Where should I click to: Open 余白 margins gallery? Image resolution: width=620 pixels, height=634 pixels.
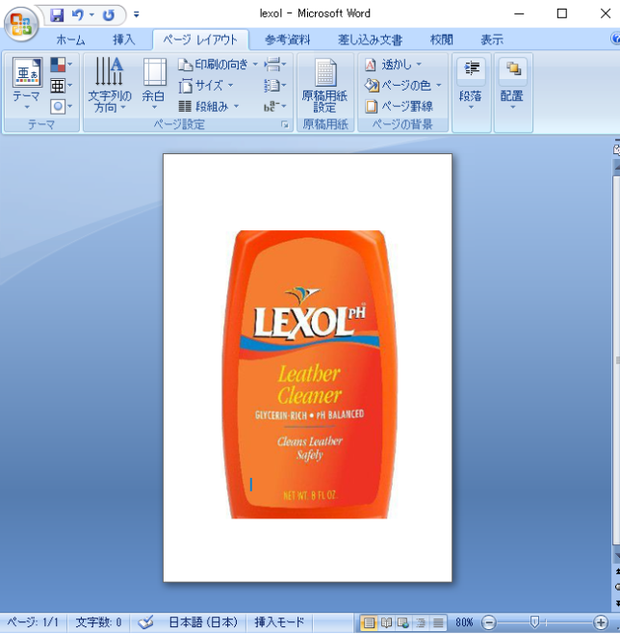click(x=154, y=84)
